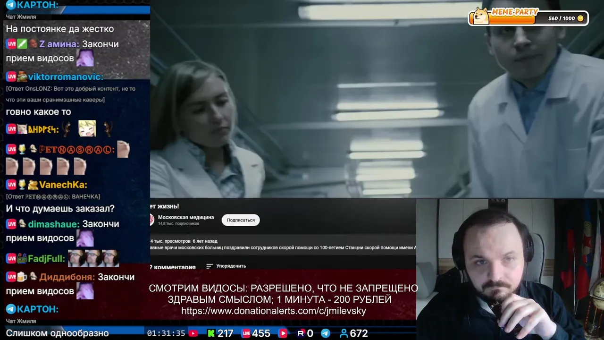Open the Московская медицина channel name link

point(186,217)
